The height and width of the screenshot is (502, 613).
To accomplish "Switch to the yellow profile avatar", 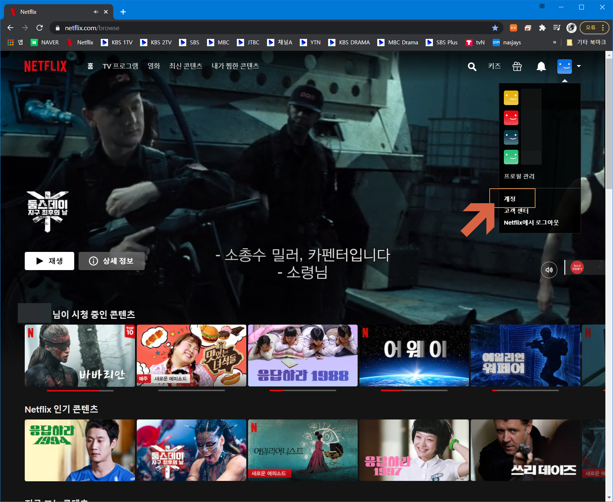I will tap(511, 98).
